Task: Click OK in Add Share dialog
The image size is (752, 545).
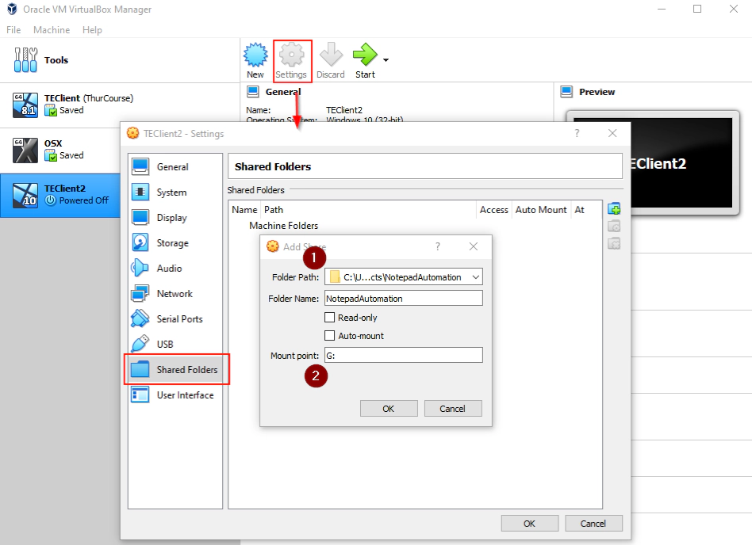Action: (x=388, y=409)
